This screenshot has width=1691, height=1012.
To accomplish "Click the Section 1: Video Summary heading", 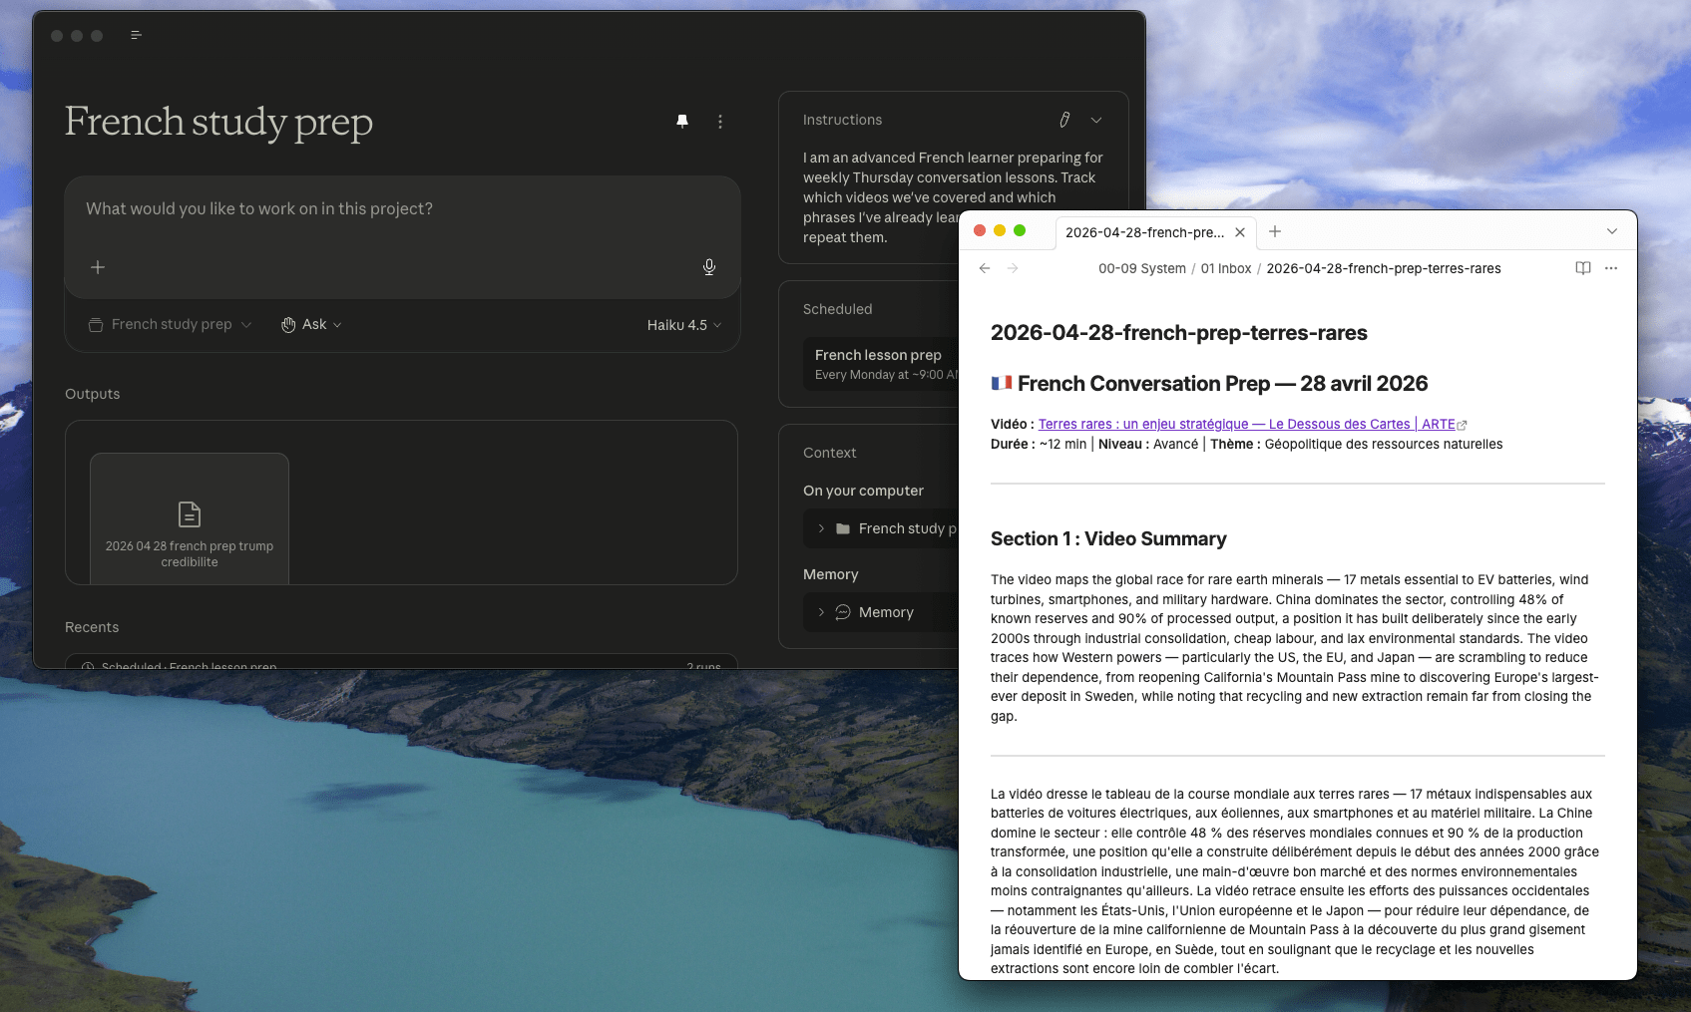I will [x=1108, y=539].
